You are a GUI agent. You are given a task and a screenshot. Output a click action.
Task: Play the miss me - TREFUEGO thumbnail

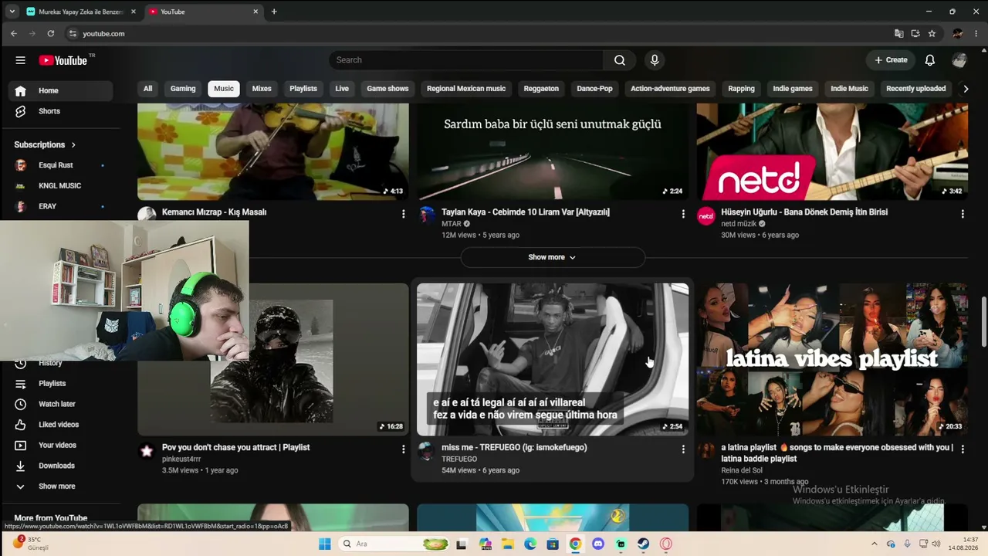point(553,360)
